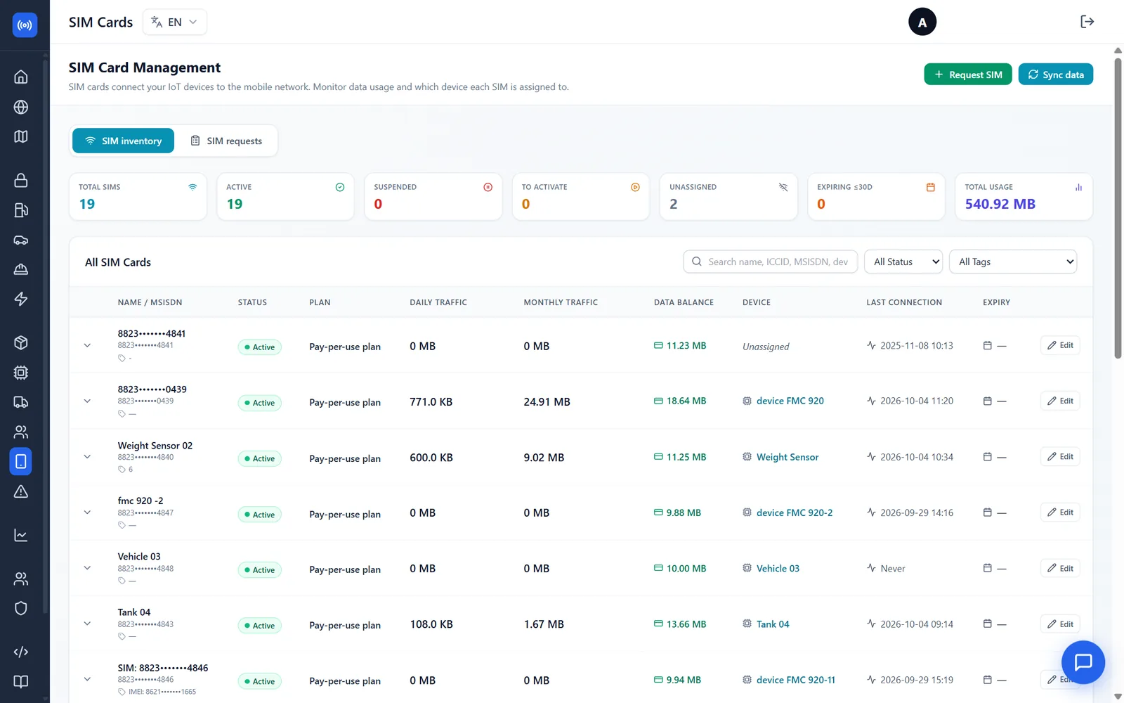This screenshot has height=703, width=1124.
Task: Expand the Tank 04 row chevron
Action: 87,624
